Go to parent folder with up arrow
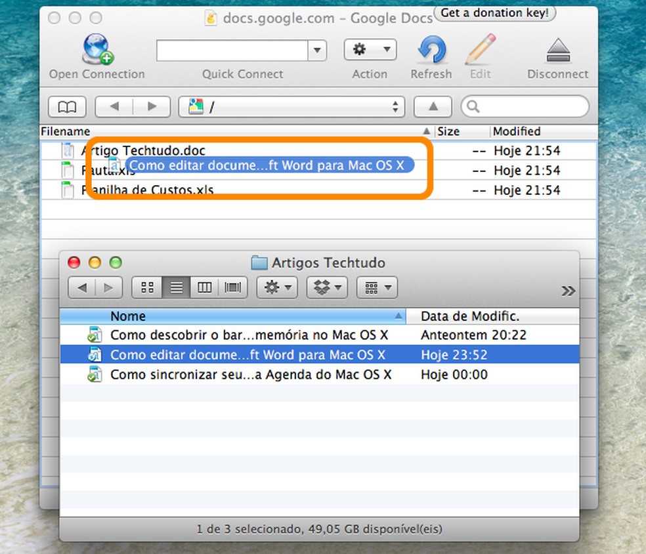This screenshot has height=554, width=646. (433, 107)
